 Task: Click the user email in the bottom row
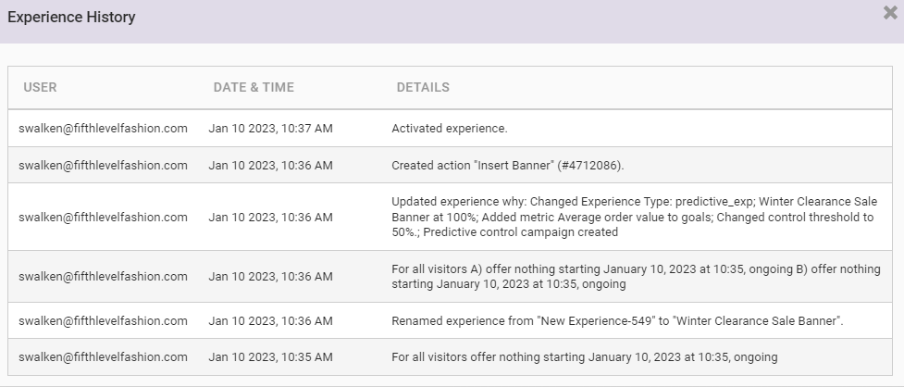tap(103, 356)
